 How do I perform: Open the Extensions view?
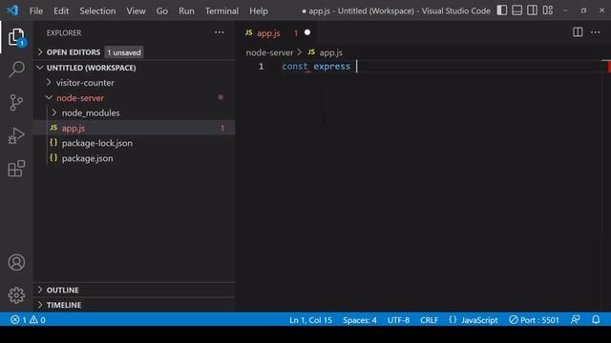click(16, 169)
